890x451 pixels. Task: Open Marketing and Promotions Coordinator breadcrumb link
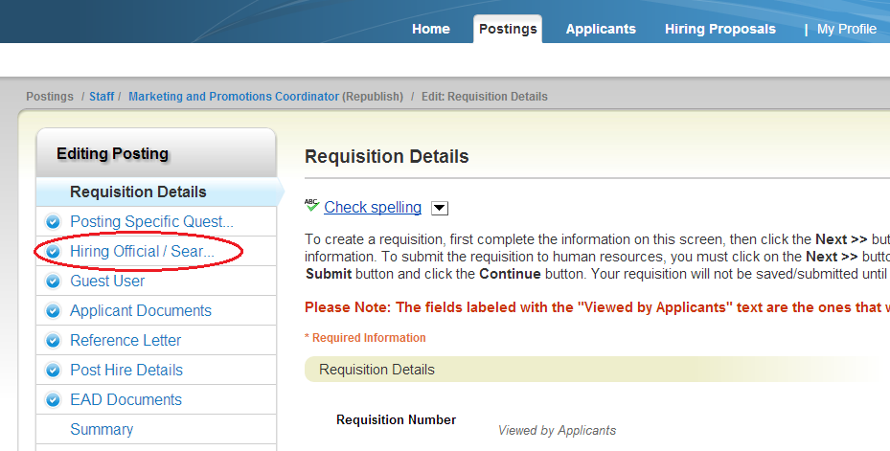[234, 97]
